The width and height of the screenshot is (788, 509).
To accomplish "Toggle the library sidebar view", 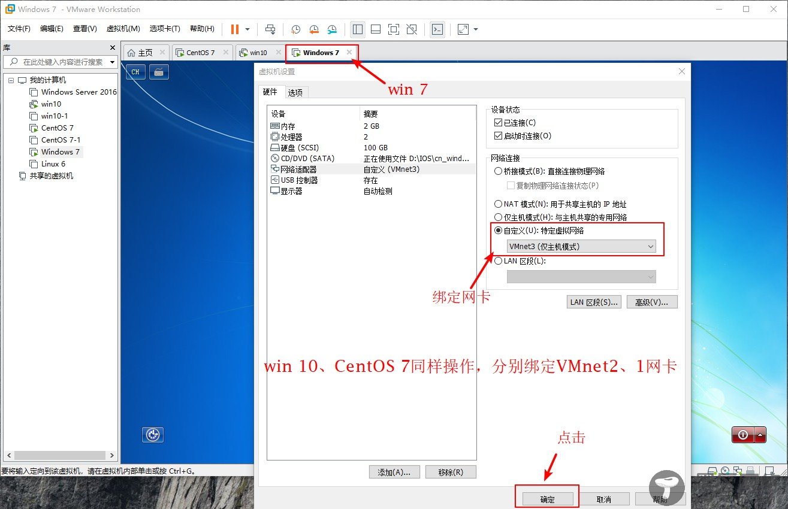I will tap(358, 29).
